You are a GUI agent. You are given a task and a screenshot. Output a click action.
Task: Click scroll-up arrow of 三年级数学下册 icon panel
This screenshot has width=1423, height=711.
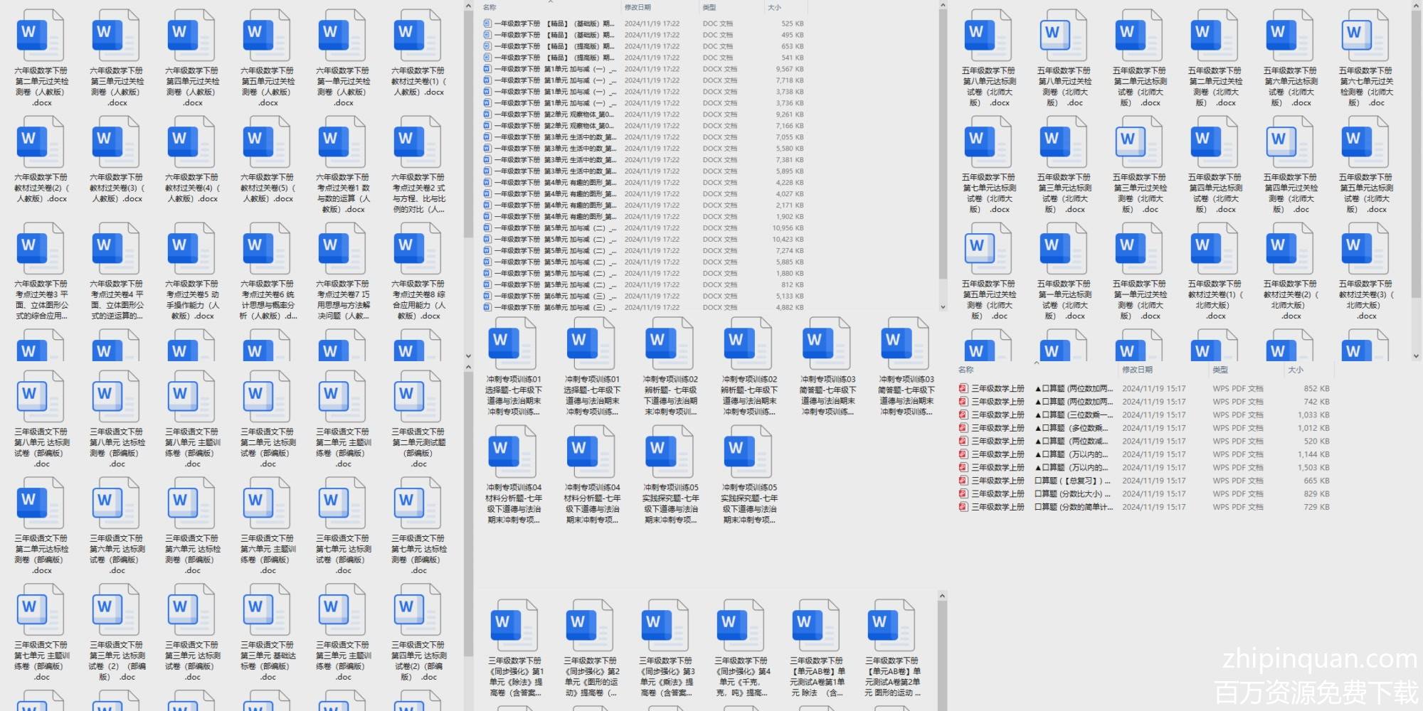click(942, 597)
